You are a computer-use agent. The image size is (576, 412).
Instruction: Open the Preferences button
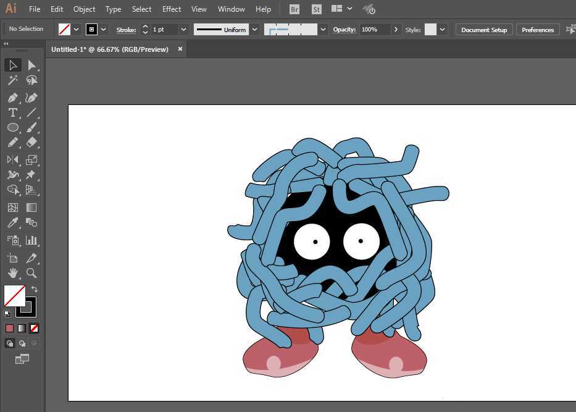tap(537, 30)
